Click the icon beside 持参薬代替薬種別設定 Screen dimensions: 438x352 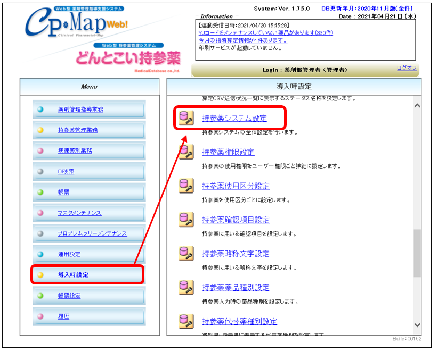[186, 321]
